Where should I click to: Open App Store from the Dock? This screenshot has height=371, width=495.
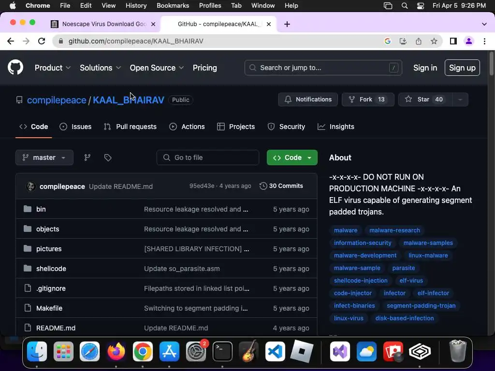169,351
